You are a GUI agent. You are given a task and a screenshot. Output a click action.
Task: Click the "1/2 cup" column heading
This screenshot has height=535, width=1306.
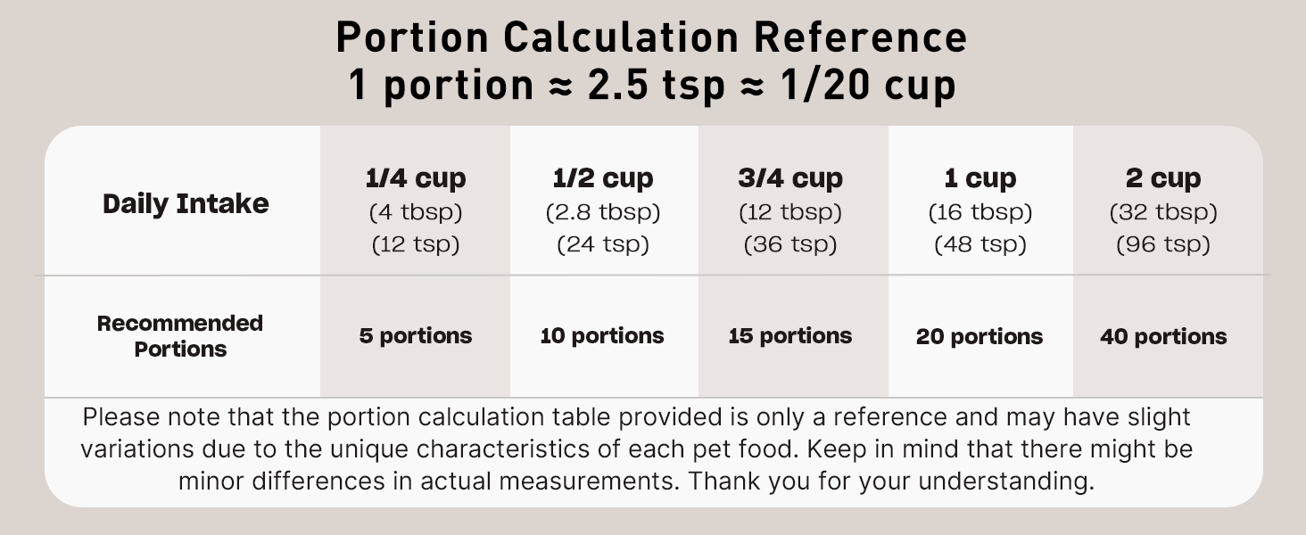(603, 178)
